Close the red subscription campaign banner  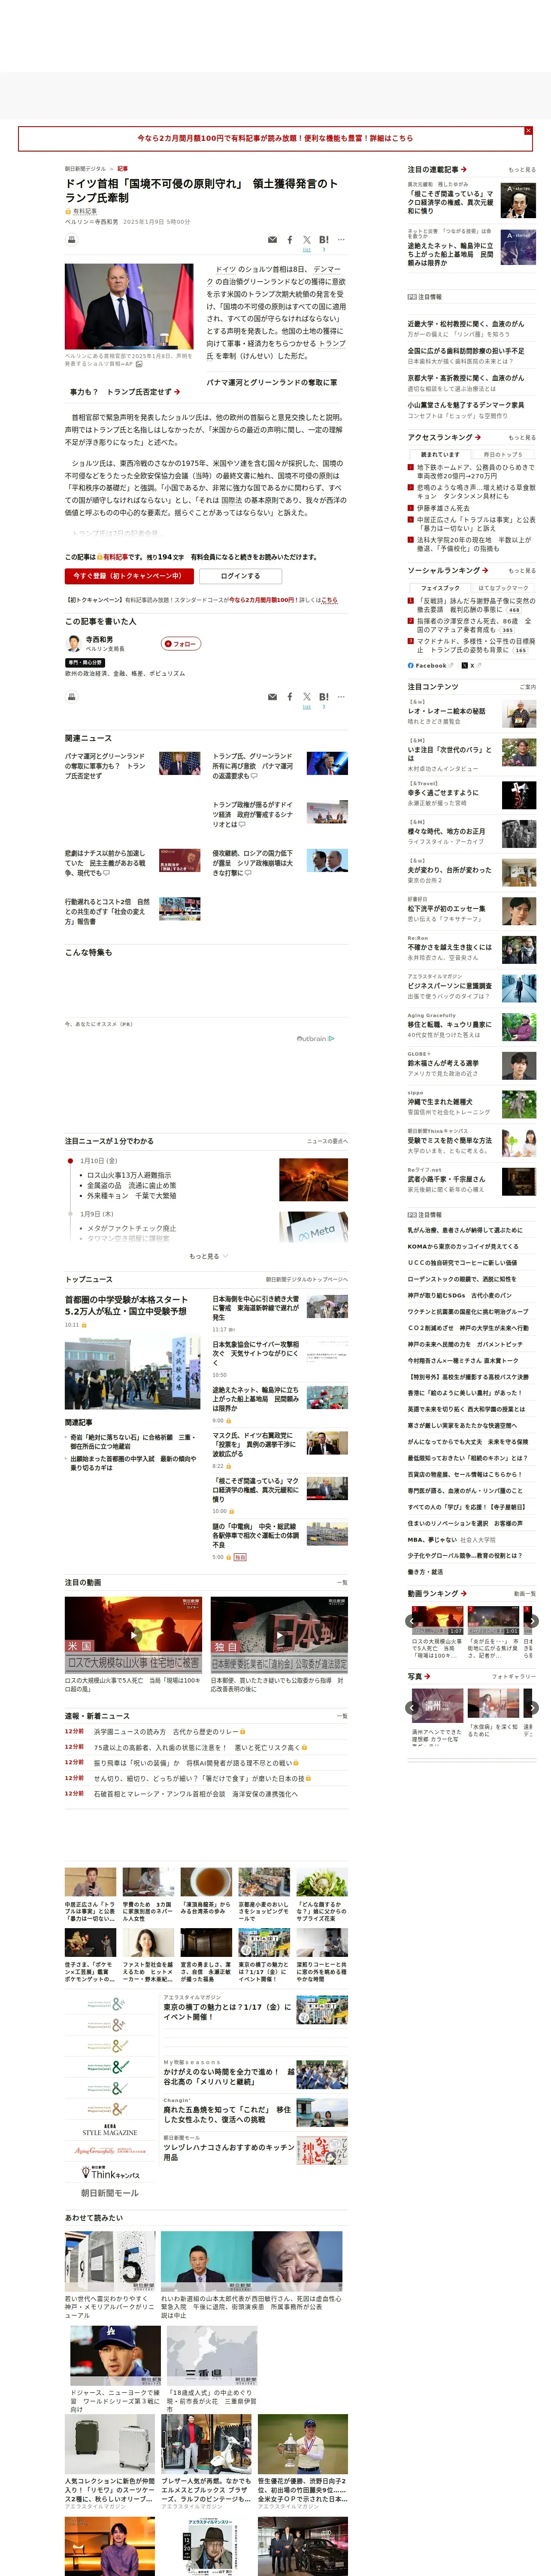tap(528, 131)
